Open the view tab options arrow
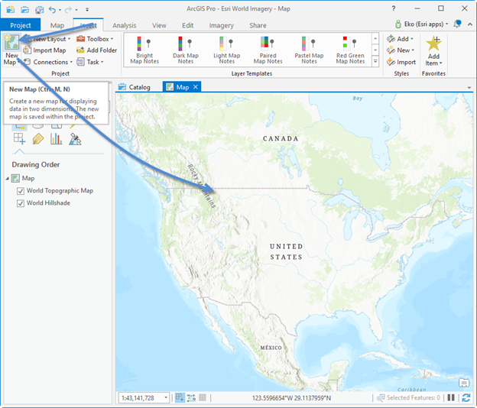477x408 pixels. click(x=469, y=88)
